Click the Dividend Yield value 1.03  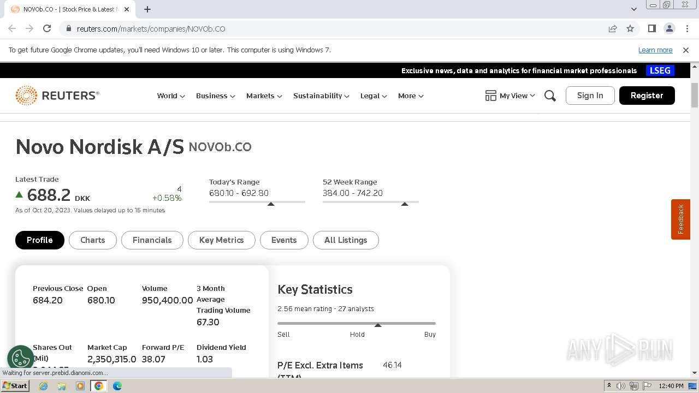tap(205, 359)
